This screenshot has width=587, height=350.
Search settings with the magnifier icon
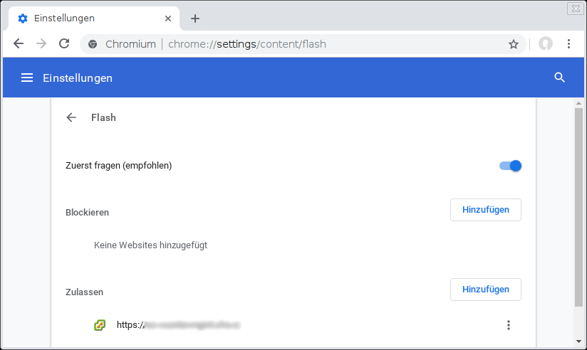(560, 78)
